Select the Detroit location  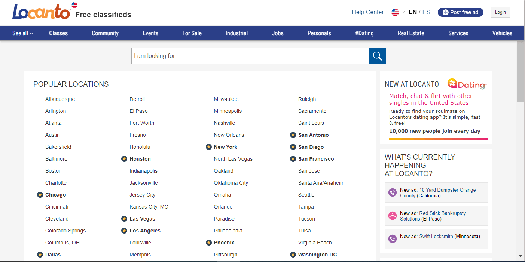pos(137,99)
